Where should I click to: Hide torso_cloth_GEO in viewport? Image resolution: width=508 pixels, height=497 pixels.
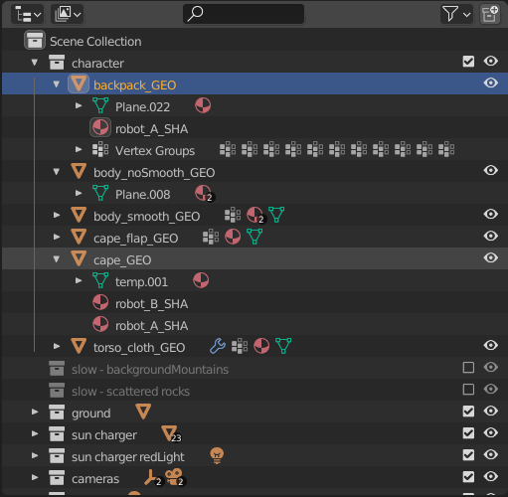click(x=490, y=345)
